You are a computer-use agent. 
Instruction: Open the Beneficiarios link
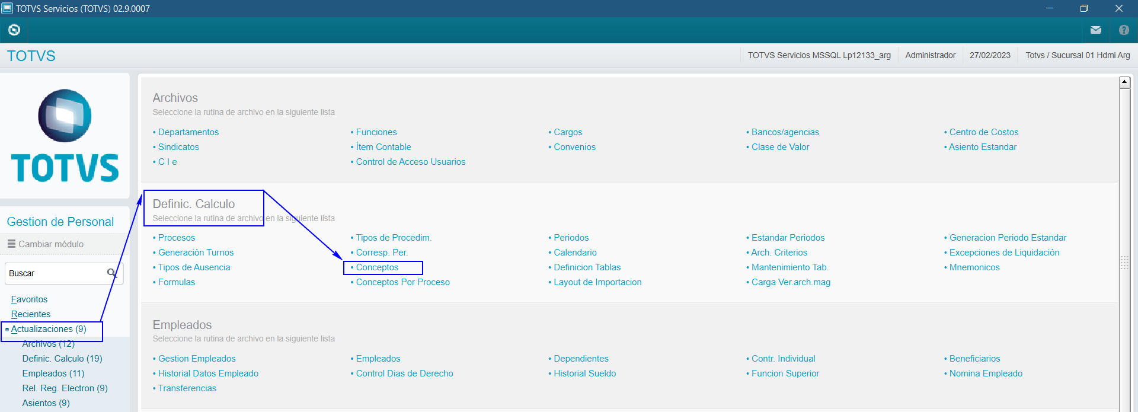974,359
